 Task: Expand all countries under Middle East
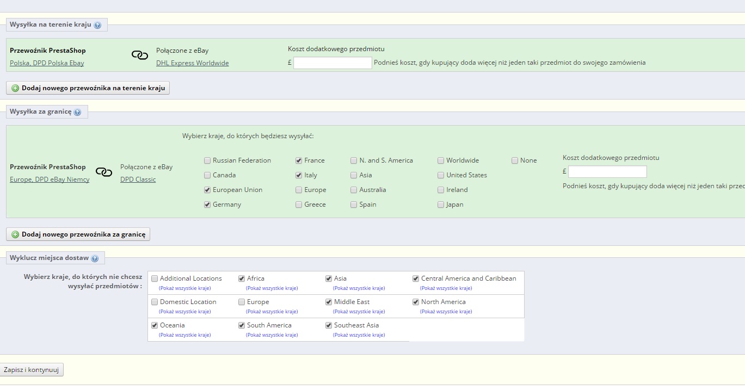click(359, 312)
